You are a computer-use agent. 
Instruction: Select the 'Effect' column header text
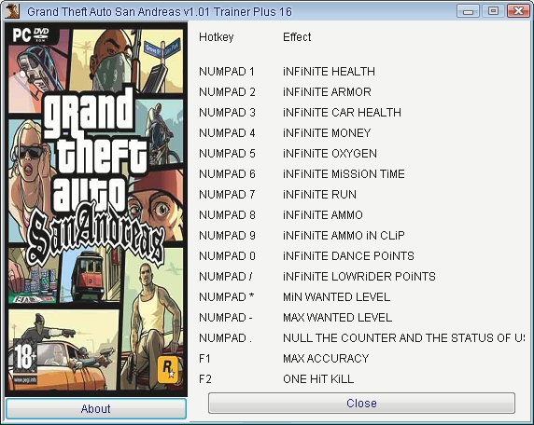click(297, 36)
